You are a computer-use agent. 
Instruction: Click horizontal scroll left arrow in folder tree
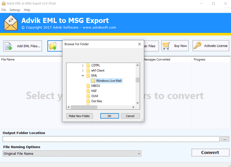pyautogui.click(x=68, y=107)
